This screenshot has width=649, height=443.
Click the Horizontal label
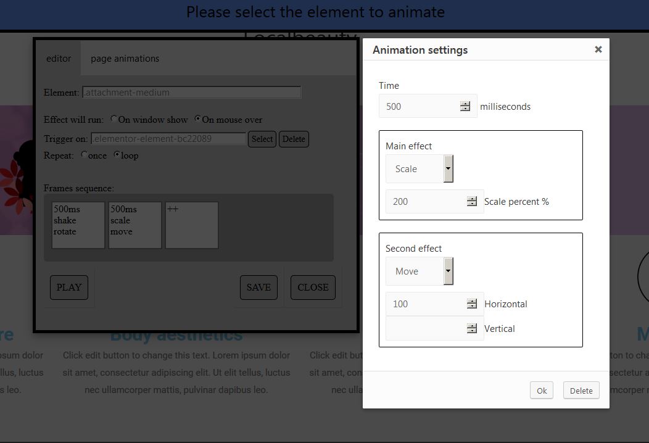click(506, 304)
